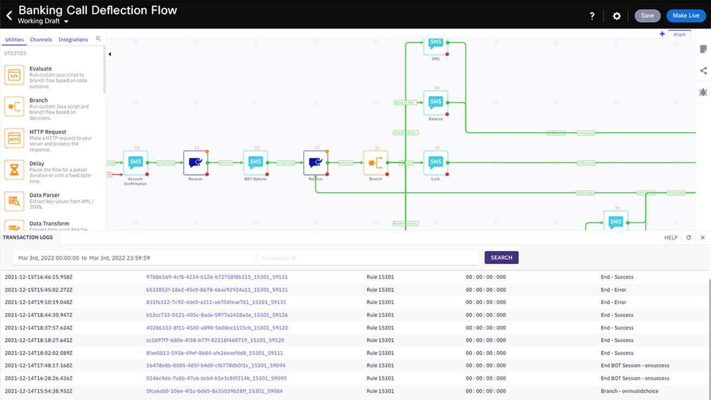
Task: Click the 'Check Balanc' edge label
Action: coord(405,132)
